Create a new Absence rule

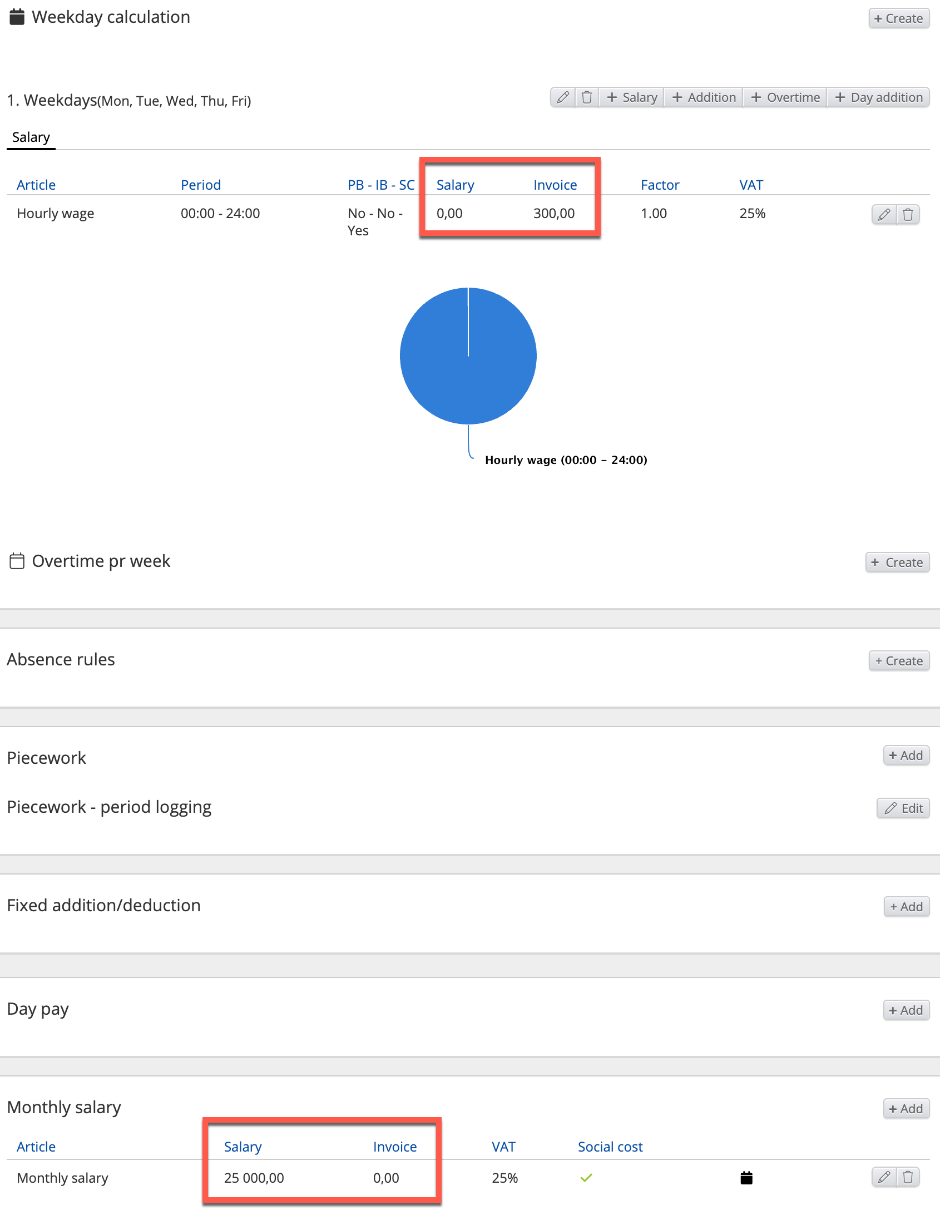point(898,661)
